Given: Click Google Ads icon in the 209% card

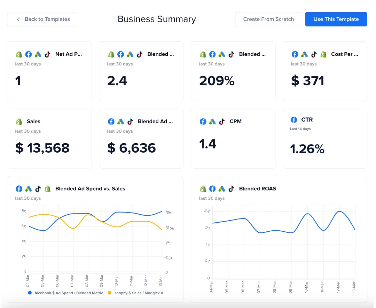Looking at the screenshot, I should click(222, 54).
